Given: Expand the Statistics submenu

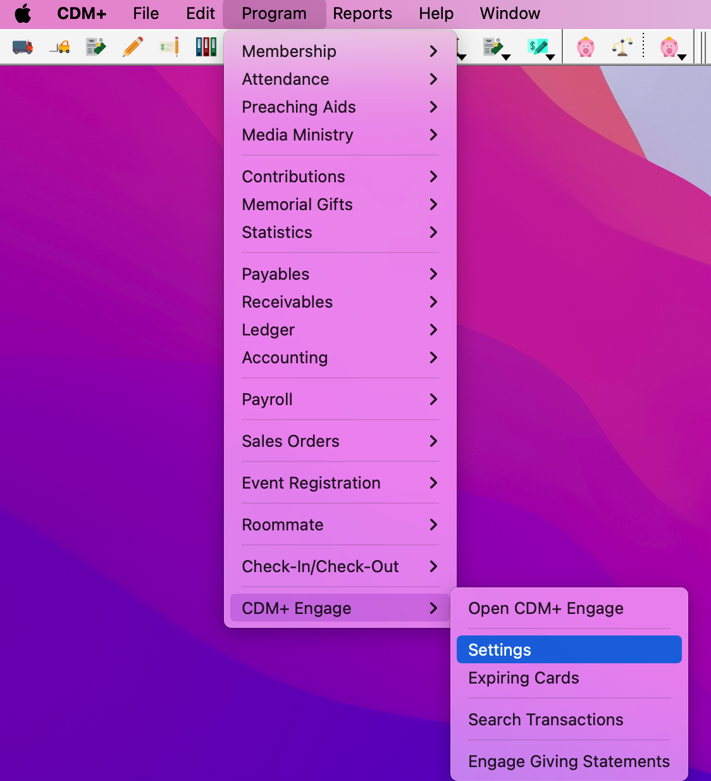Looking at the screenshot, I should click(340, 232).
